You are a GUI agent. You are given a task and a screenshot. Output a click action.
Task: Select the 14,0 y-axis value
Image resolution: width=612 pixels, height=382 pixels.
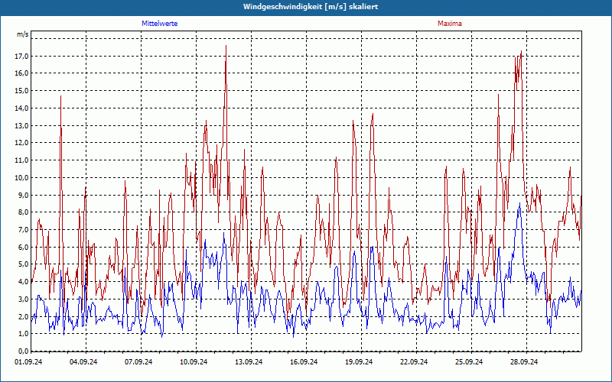(x=21, y=108)
